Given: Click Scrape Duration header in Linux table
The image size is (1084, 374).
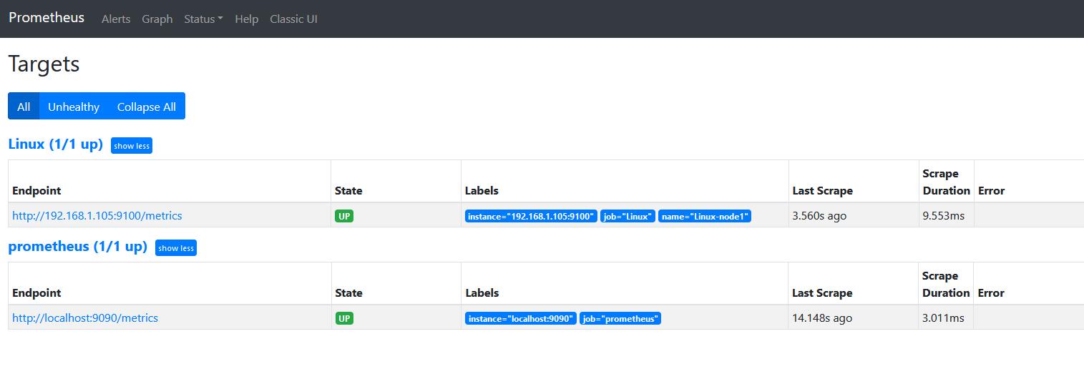Looking at the screenshot, I should pyautogui.click(x=946, y=182).
